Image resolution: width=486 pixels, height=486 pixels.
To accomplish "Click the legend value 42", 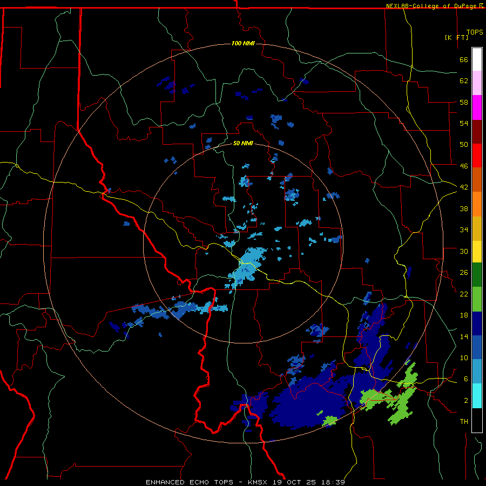I will coord(464,187).
